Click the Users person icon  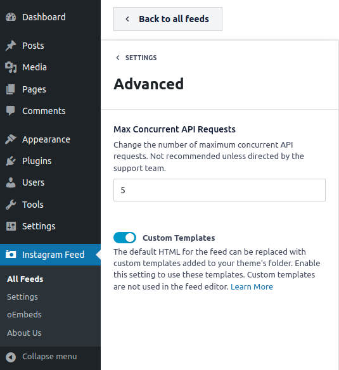[11, 182]
